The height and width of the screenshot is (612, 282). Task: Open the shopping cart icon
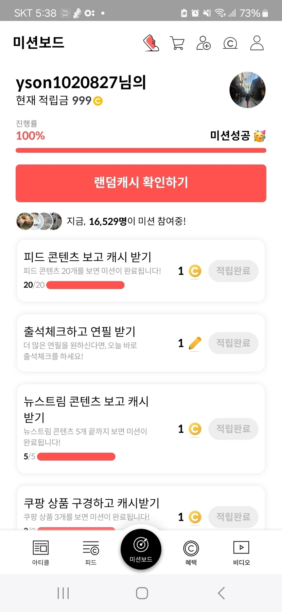point(177,43)
